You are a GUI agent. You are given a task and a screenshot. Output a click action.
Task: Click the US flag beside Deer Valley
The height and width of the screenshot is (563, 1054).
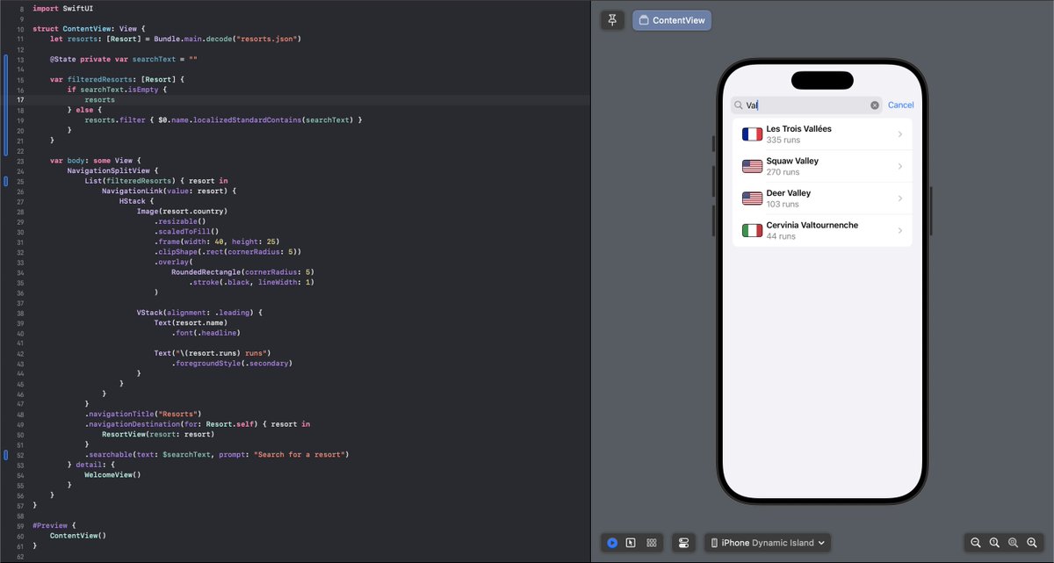point(752,198)
